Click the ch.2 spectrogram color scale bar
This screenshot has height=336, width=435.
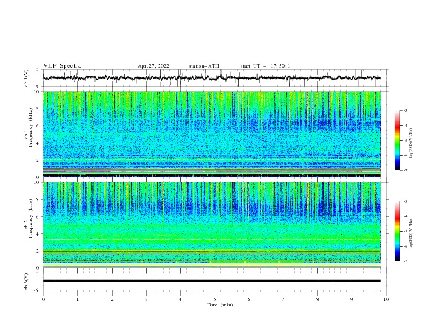tap(397, 231)
